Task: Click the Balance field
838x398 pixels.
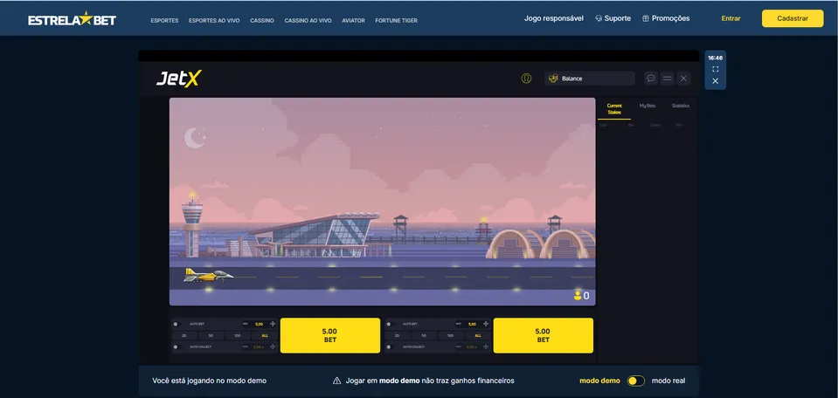Action: [x=590, y=79]
